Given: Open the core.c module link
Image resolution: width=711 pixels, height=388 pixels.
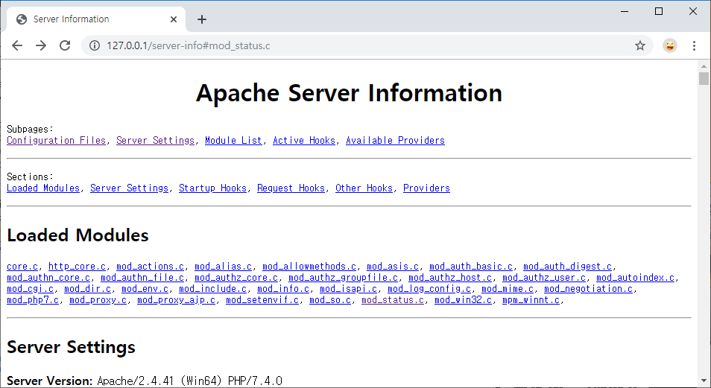Looking at the screenshot, I should click(22, 267).
